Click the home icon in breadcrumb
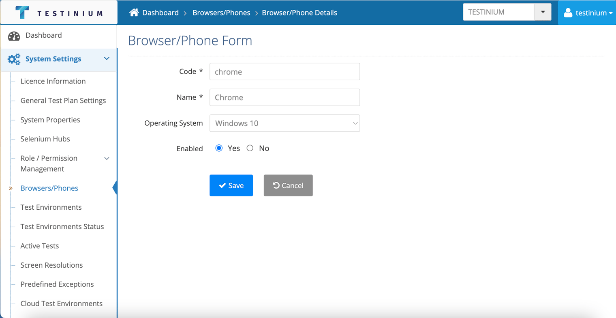 (x=134, y=13)
